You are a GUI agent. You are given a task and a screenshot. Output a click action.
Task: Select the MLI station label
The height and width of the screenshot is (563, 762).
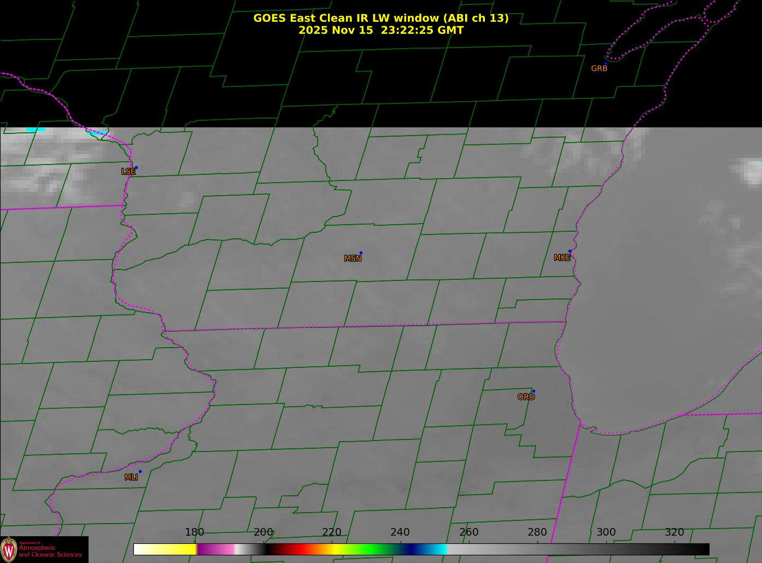coord(131,477)
